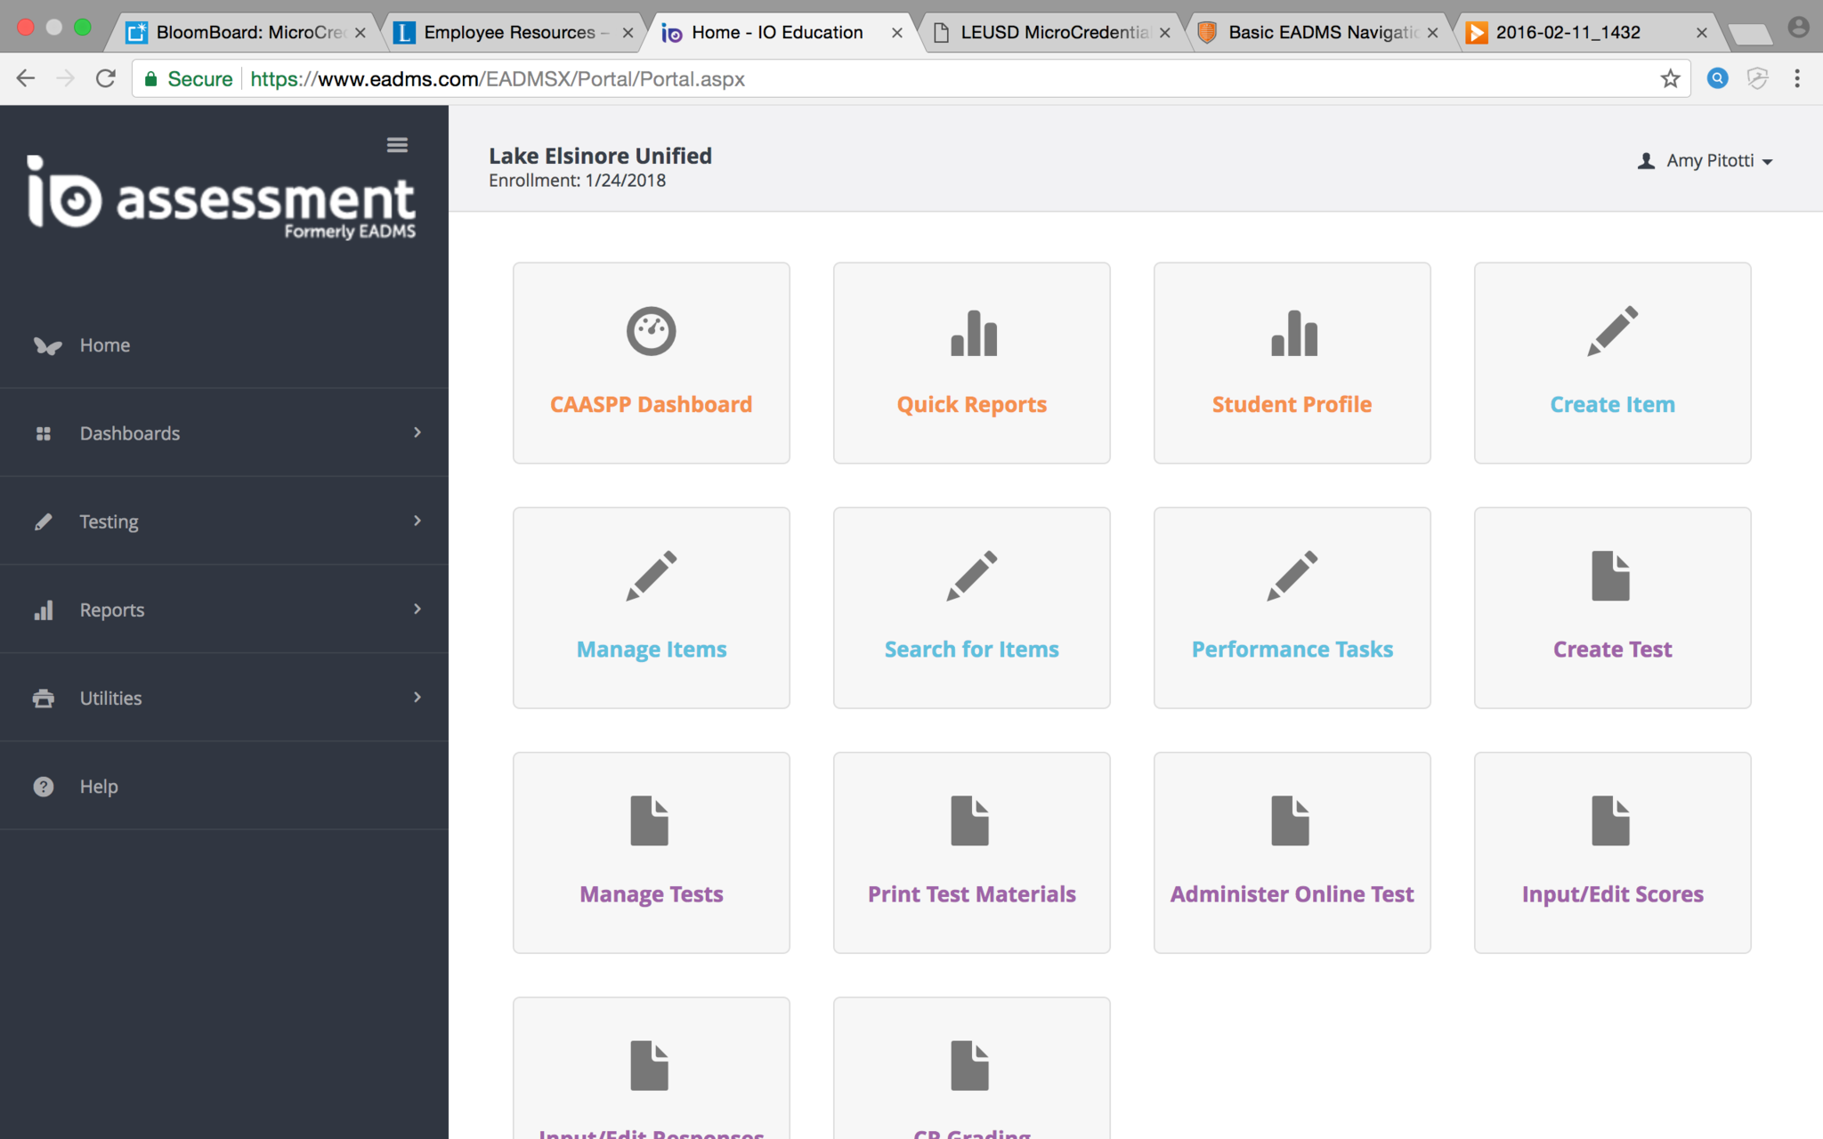This screenshot has height=1139, width=1823.
Task: Click the Create Test document icon
Action: [1610, 576]
